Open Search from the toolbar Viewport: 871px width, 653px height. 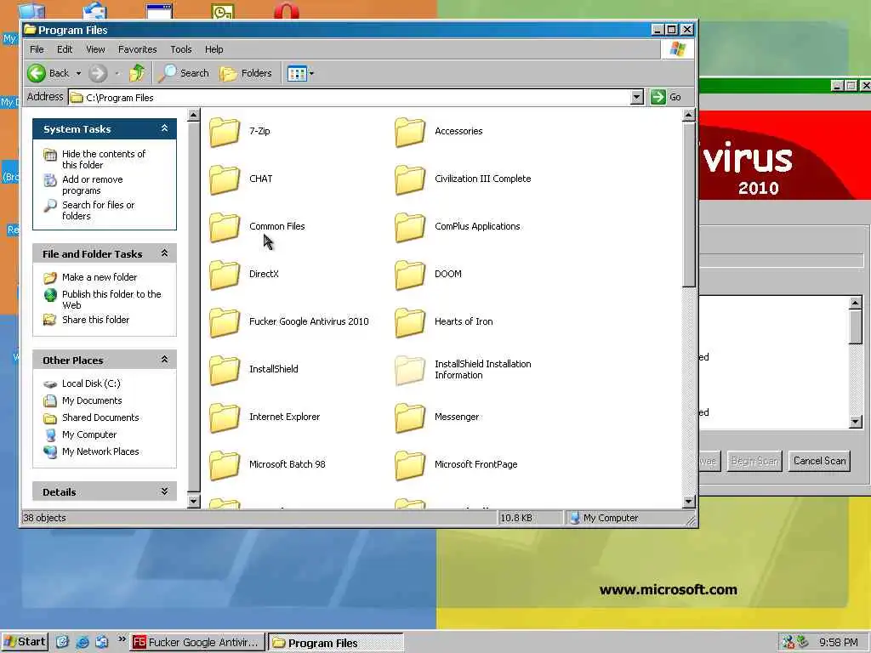(x=184, y=73)
